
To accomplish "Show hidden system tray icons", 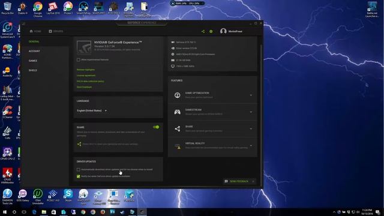I will [x=334, y=212].
